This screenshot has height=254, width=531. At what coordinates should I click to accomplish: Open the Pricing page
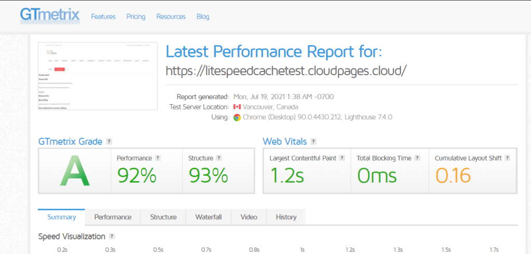tap(136, 17)
